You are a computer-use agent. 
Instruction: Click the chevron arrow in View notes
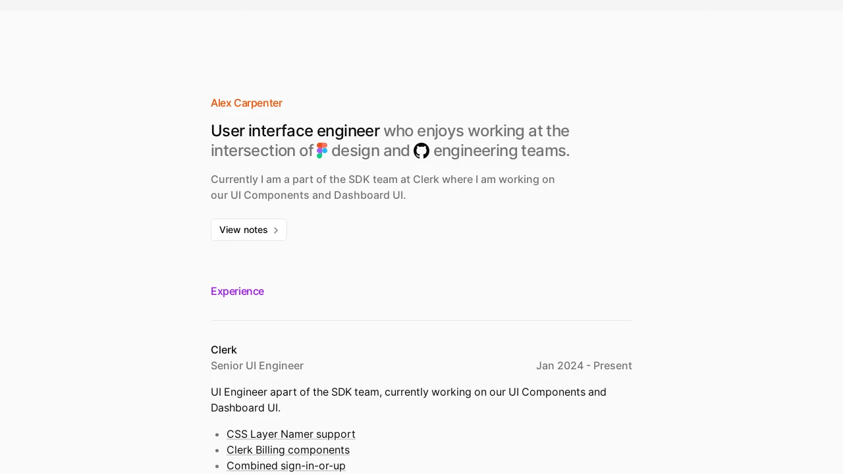(x=276, y=230)
